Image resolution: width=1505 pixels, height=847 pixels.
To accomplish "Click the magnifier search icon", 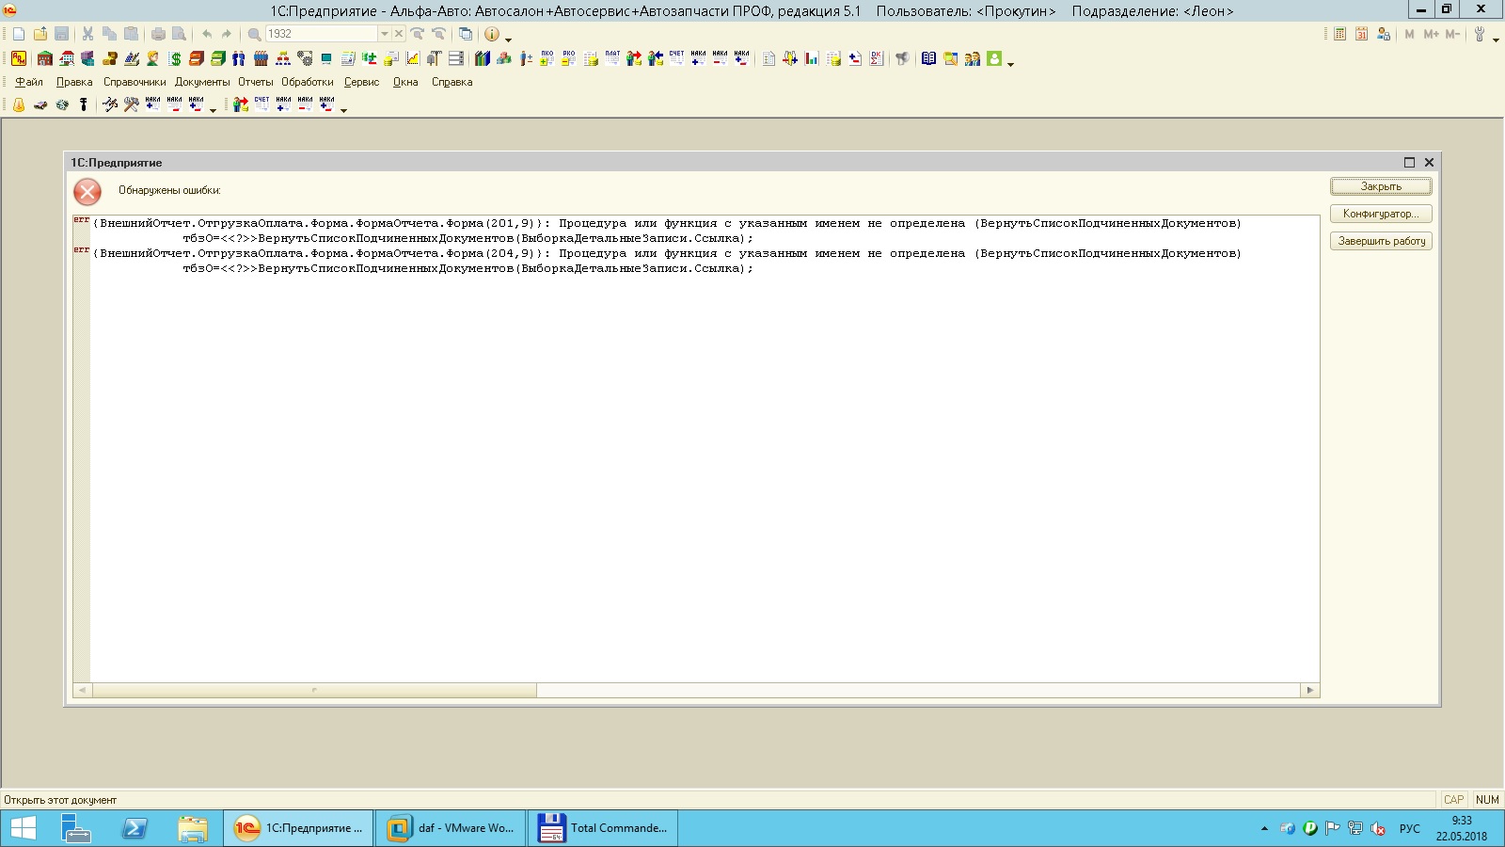I will click(x=254, y=34).
